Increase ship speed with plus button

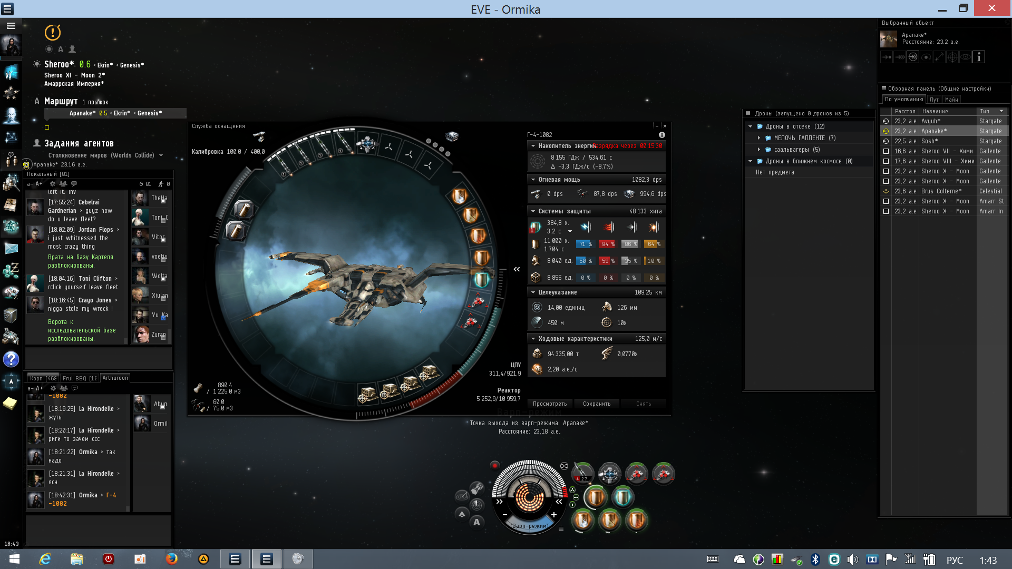coord(554,515)
